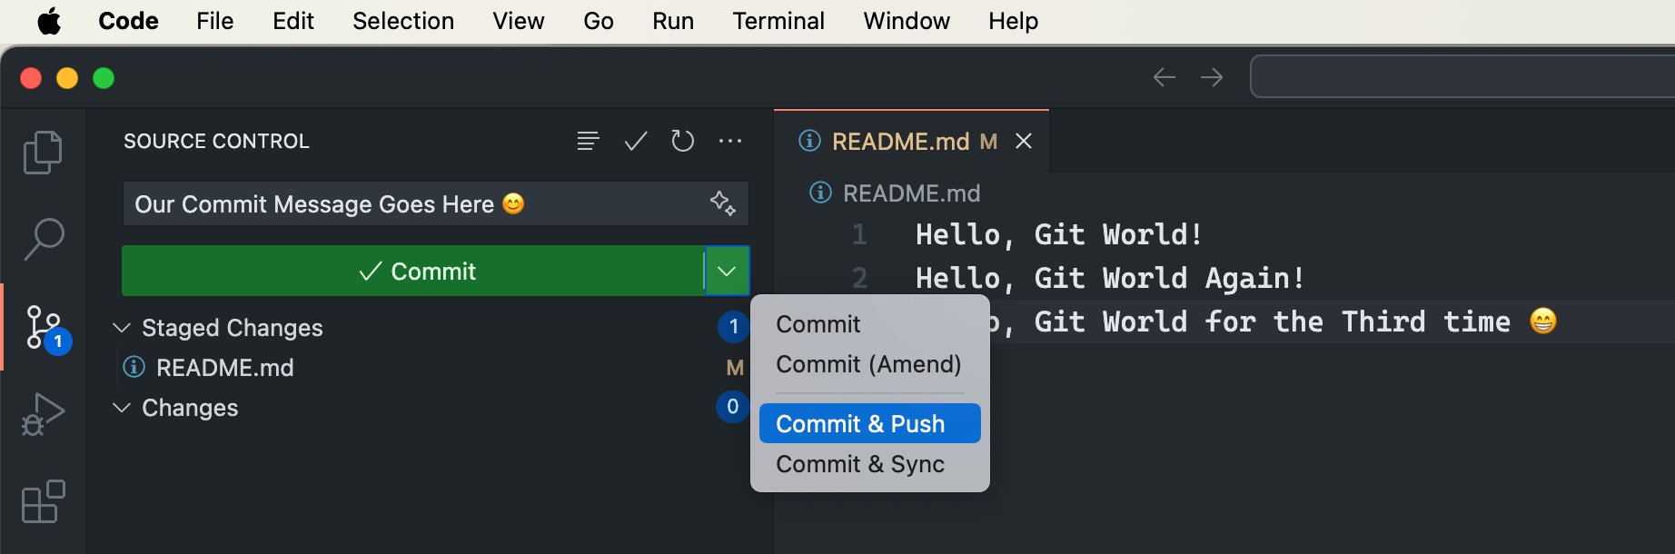
Task: Open the Code application menu
Action: [128, 21]
